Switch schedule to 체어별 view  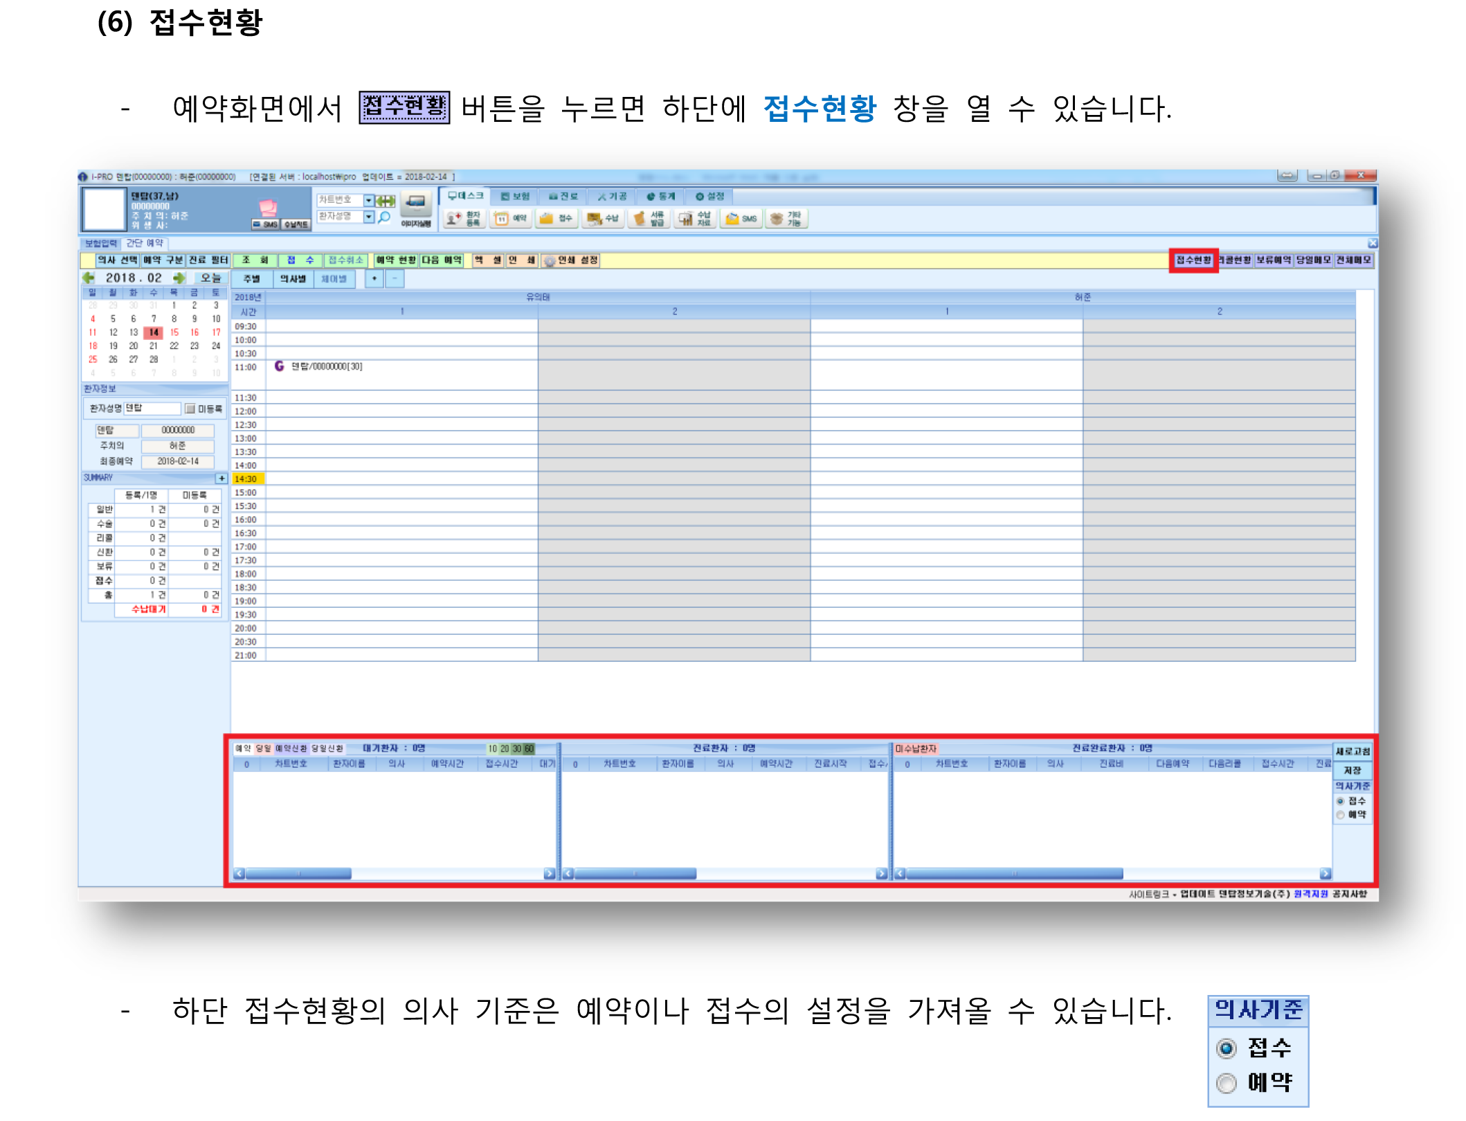[334, 279]
